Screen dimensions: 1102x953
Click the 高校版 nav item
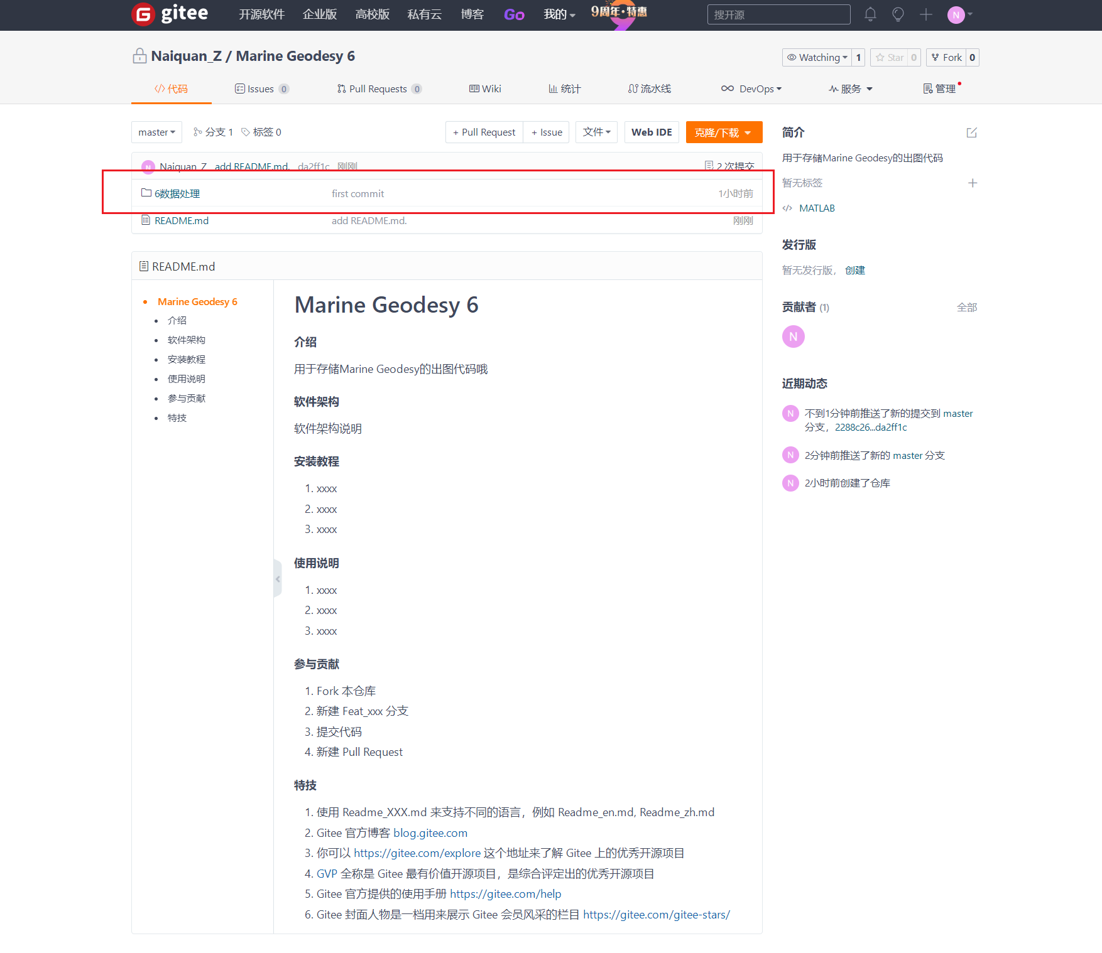pos(373,14)
